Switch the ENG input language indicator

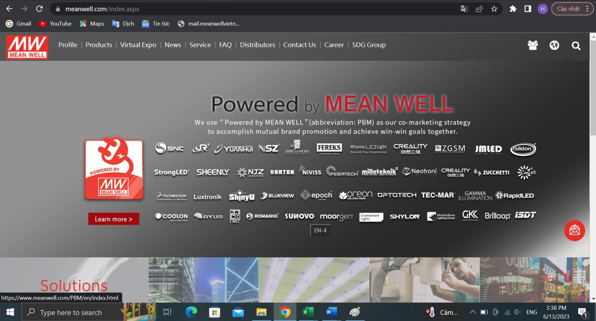tap(532, 312)
